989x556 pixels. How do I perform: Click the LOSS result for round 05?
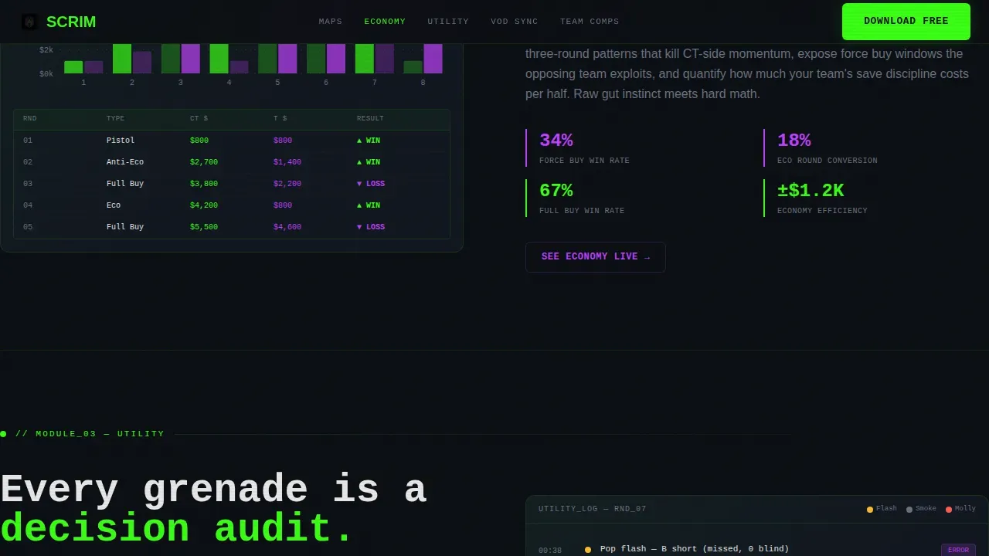[371, 227]
